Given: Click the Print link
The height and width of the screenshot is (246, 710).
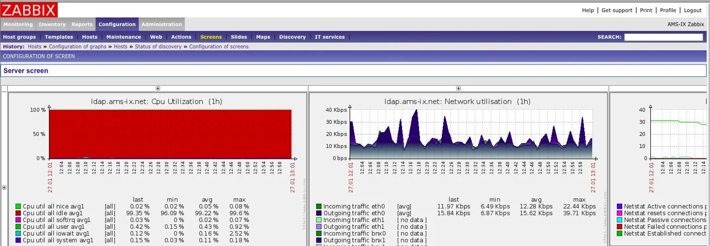Looking at the screenshot, I should tap(646, 10).
